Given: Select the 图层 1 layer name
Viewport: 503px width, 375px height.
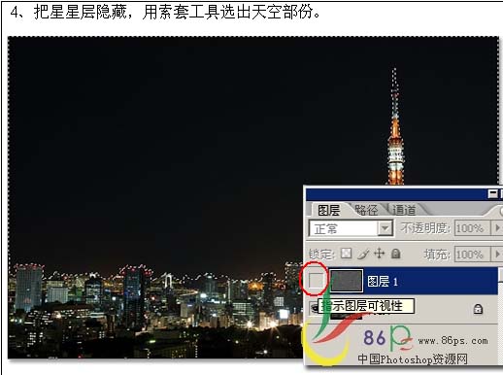Looking at the screenshot, I should (x=383, y=282).
